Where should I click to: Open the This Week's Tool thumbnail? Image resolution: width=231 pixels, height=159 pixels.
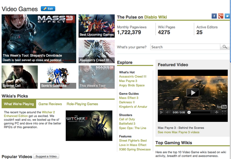96,77
